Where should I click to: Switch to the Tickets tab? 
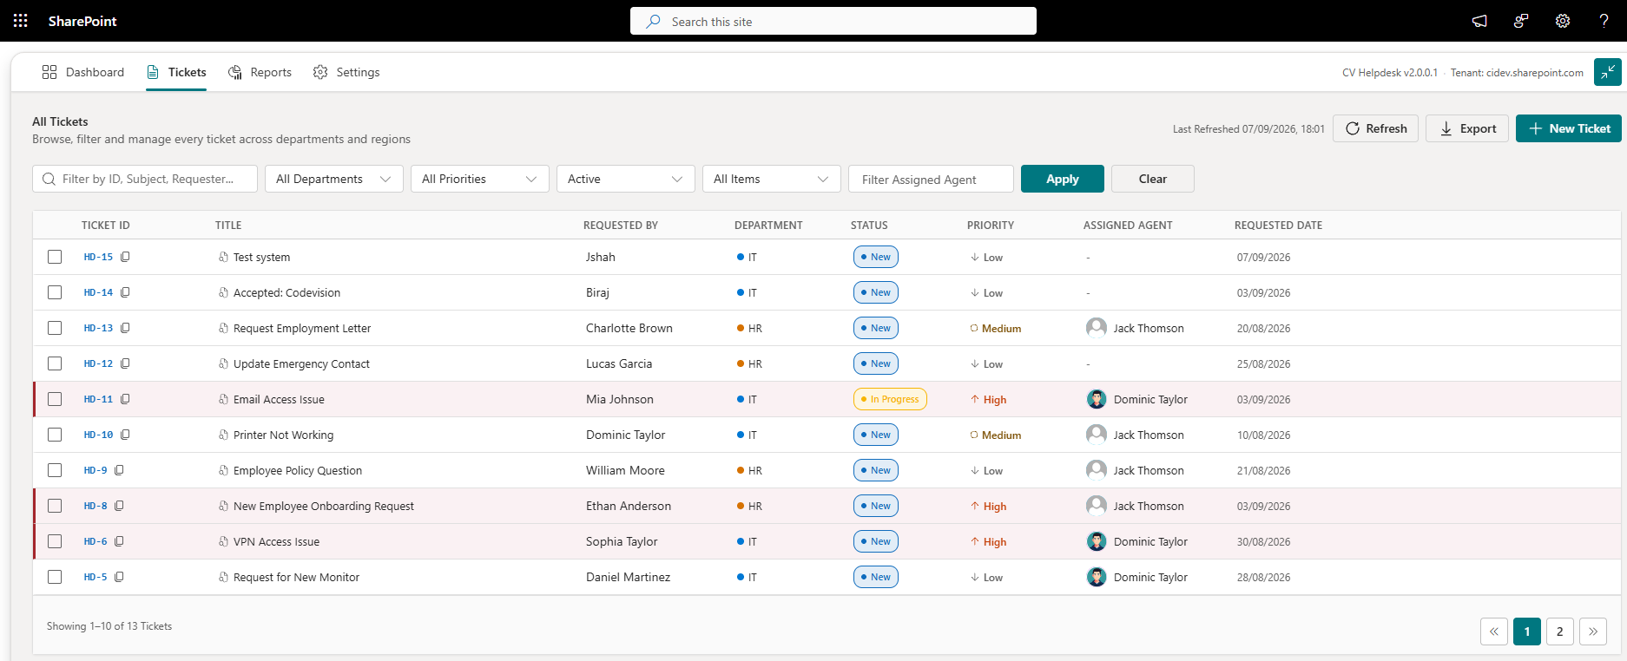coord(176,72)
